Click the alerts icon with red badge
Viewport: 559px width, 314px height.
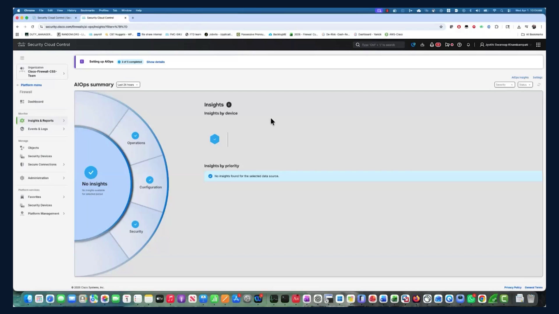click(x=435, y=45)
